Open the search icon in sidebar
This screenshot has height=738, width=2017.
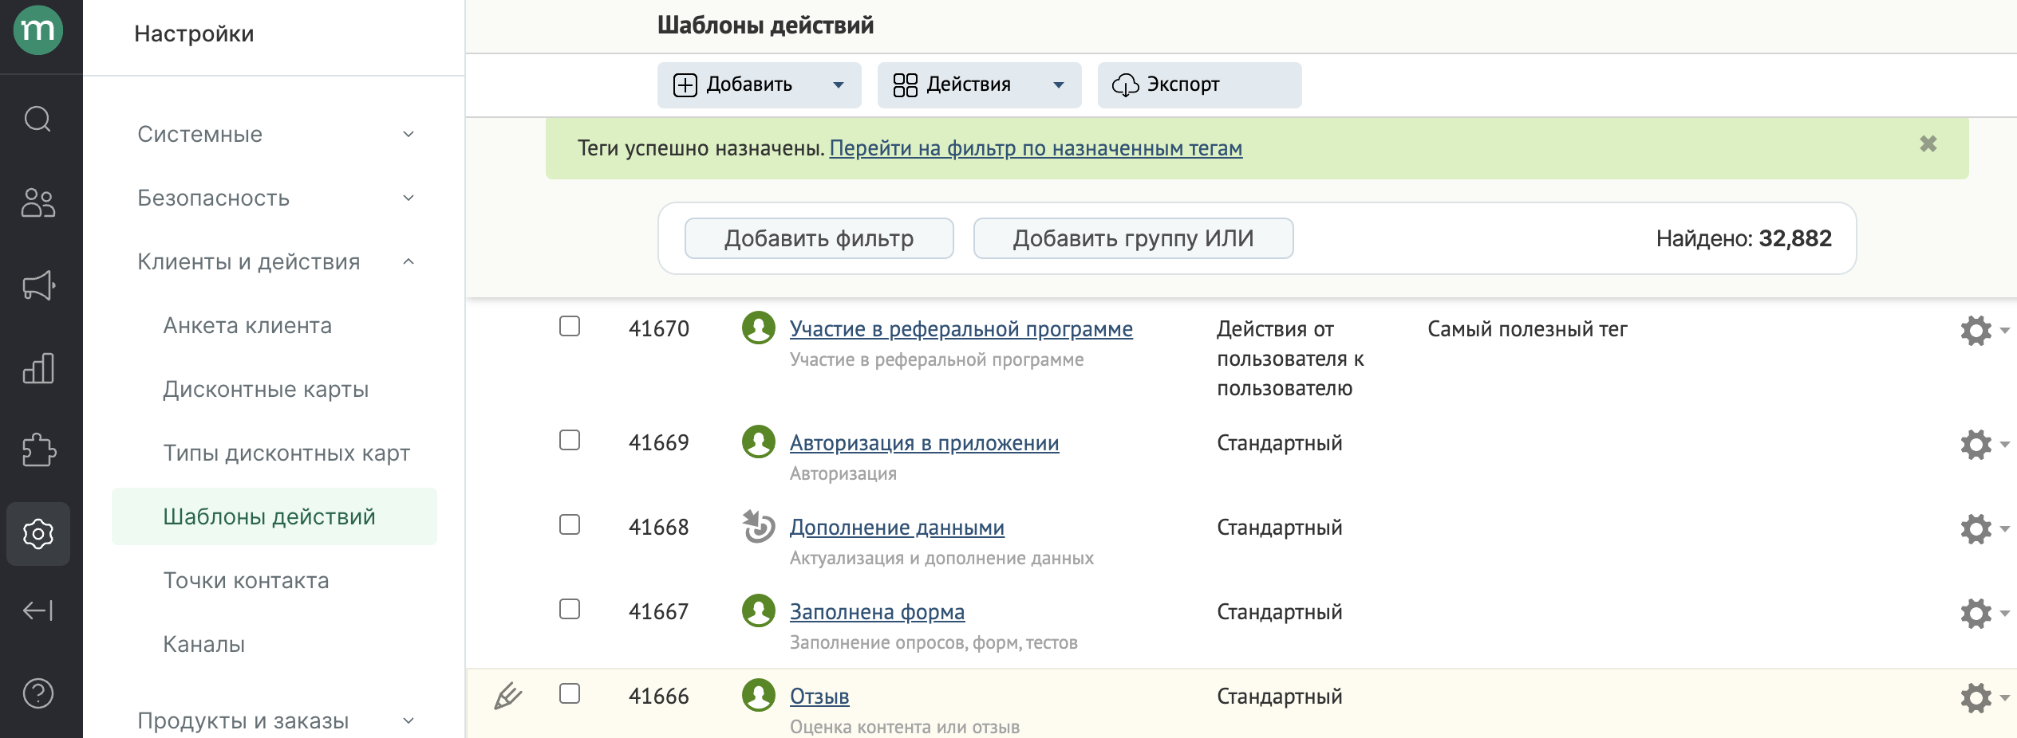[x=38, y=120]
